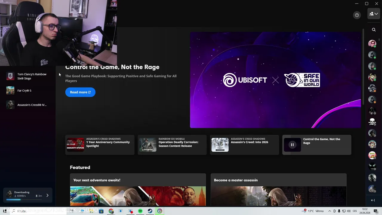Screen dimensions: 382x215
Task: Collapse the friends sidebar arrow
Action: [x=373, y=200]
